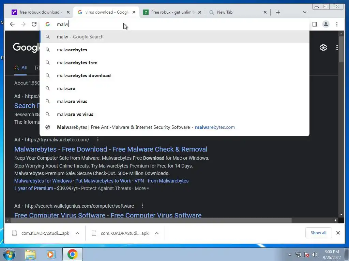Choose the 'malw - Google Search' suggestion
The width and height of the screenshot is (349, 261).
point(174,37)
